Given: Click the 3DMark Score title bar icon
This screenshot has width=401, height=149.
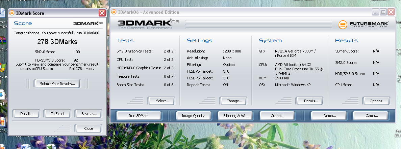Looking at the screenshot, I should pyautogui.click(x=12, y=13).
